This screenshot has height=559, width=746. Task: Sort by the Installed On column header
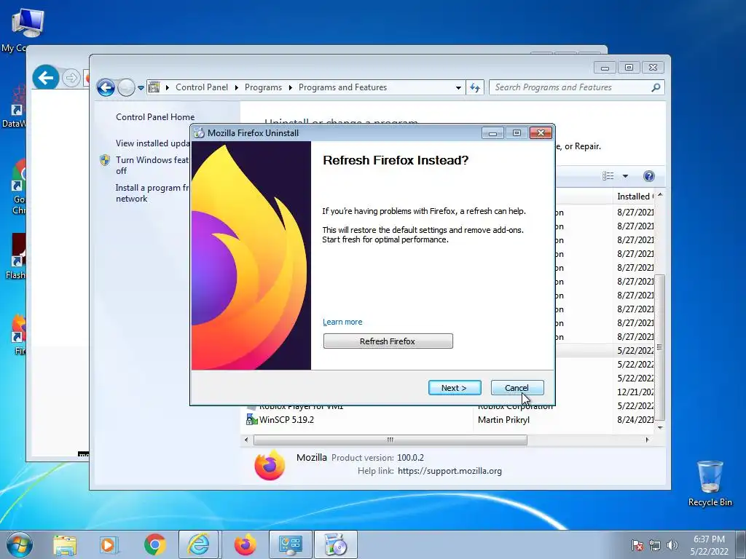point(635,197)
